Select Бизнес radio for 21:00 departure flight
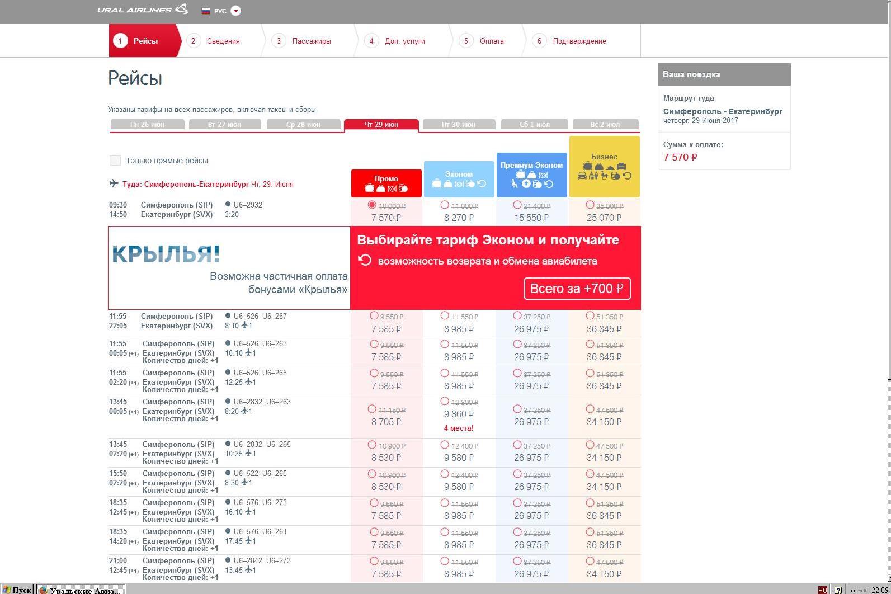This screenshot has width=891, height=594. 590,561
